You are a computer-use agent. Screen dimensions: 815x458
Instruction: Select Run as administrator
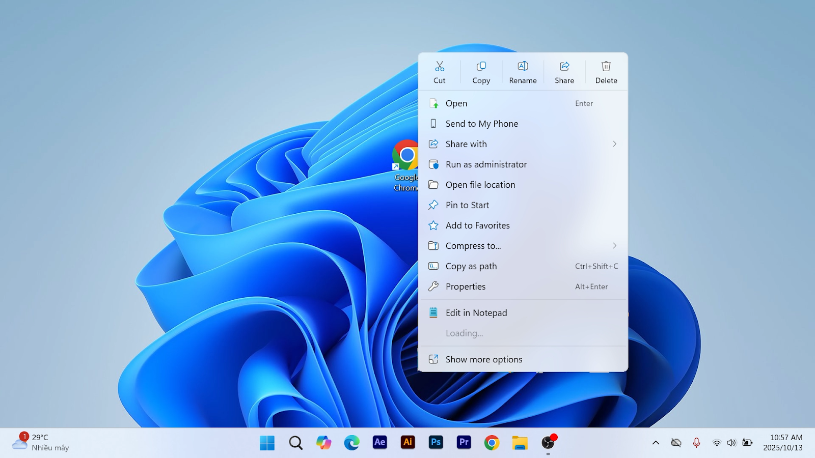[486, 164]
